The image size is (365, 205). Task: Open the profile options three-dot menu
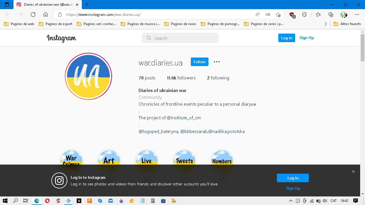[217, 62]
